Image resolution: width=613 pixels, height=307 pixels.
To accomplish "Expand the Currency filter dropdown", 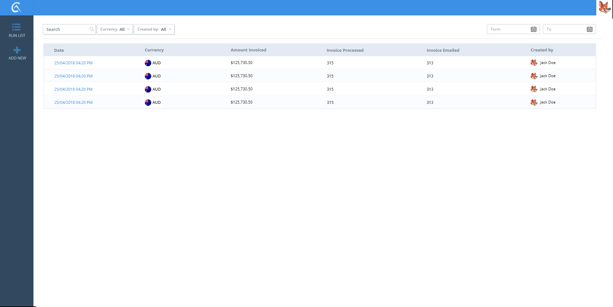I will tap(115, 29).
